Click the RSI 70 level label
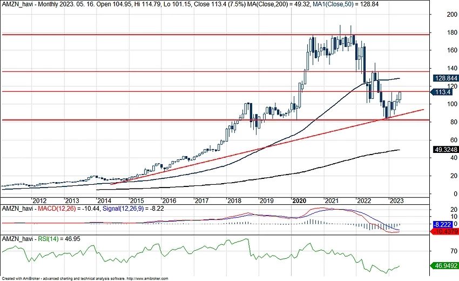The width and height of the screenshot is (459, 281). (454, 251)
